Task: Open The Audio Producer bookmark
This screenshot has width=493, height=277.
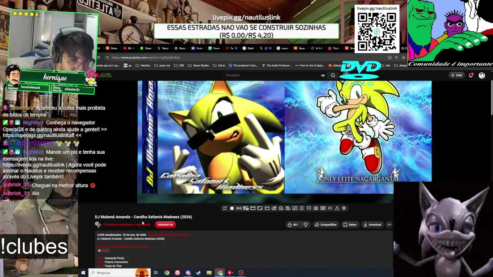Action: pyautogui.click(x=277, y=65)
